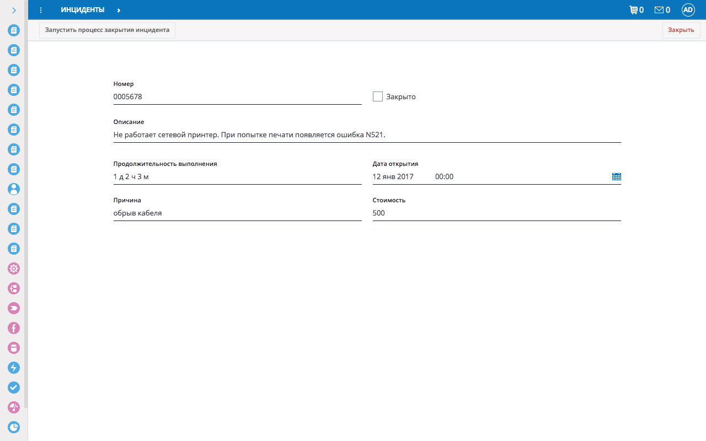The width and height of the screenshot is (706, 441).
Task: Open the pink gauge dashboard icon
Action: tap(14, 407)
